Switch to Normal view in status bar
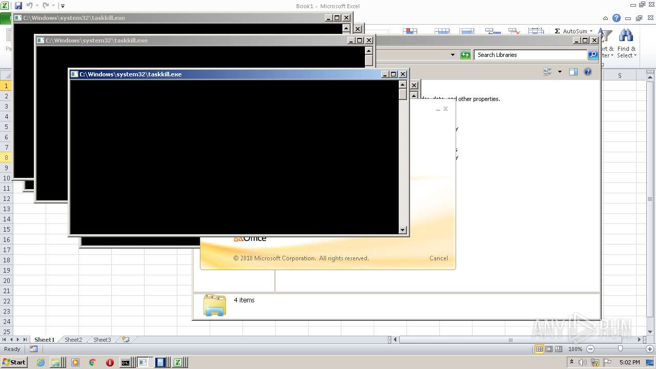Screen dimensions: 656x369 (x=539, y=349)
